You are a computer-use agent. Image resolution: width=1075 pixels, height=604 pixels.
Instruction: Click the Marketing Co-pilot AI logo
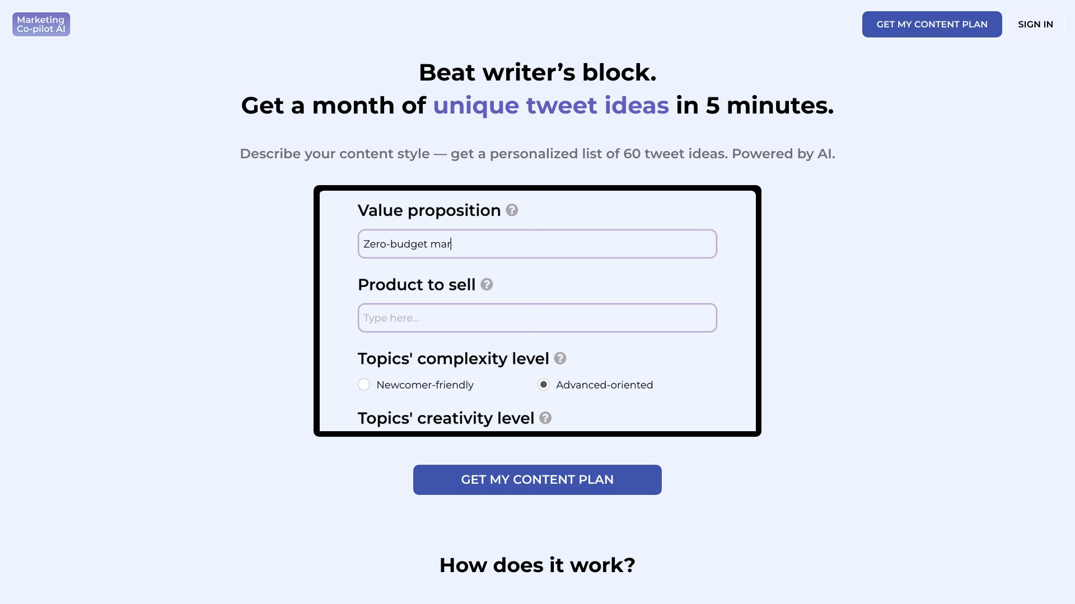tap(41, 24)
